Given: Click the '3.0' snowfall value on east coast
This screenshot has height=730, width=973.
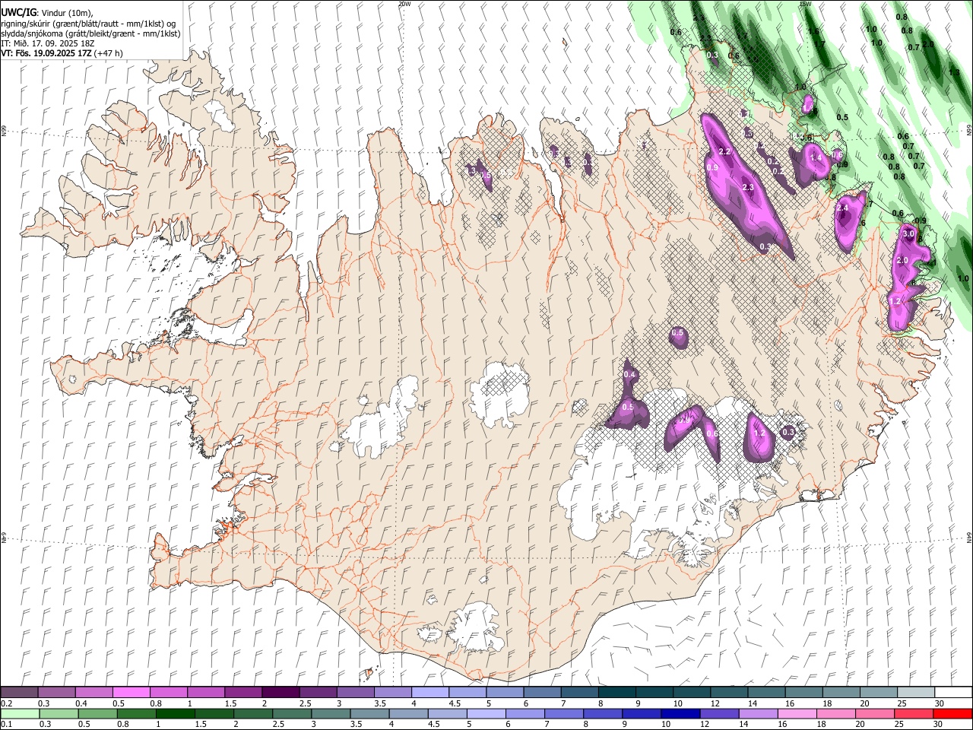Looking at the screenshot, I should (908, 234).
